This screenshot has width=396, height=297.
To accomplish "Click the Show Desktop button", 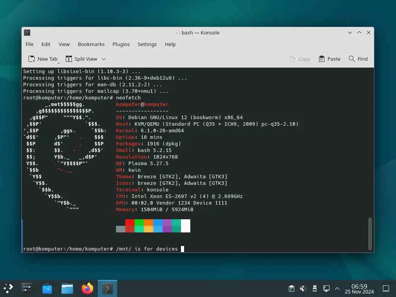I will click(386, 288).
